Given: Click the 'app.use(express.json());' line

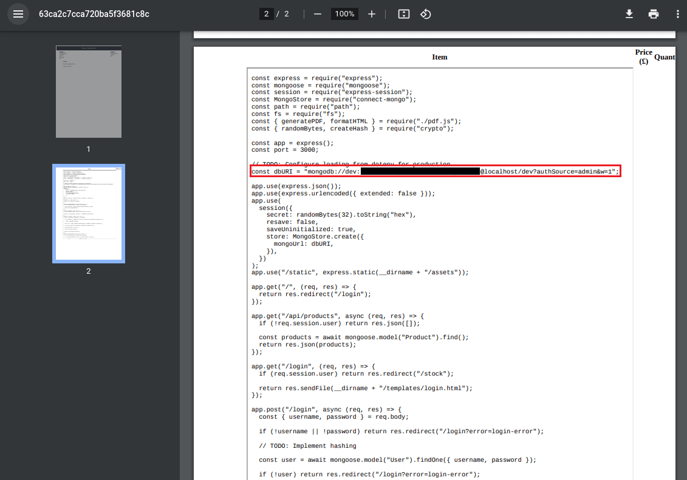Looking at the screenshot, I should [x=296, y=186].
